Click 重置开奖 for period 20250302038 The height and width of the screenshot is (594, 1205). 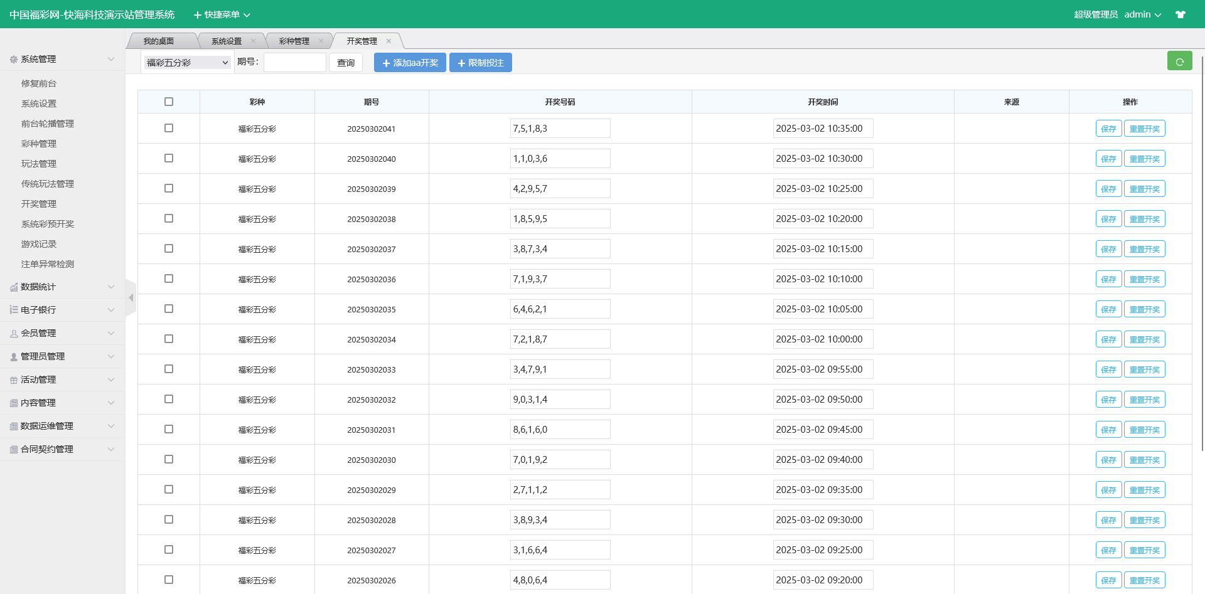click(1144, 219)
